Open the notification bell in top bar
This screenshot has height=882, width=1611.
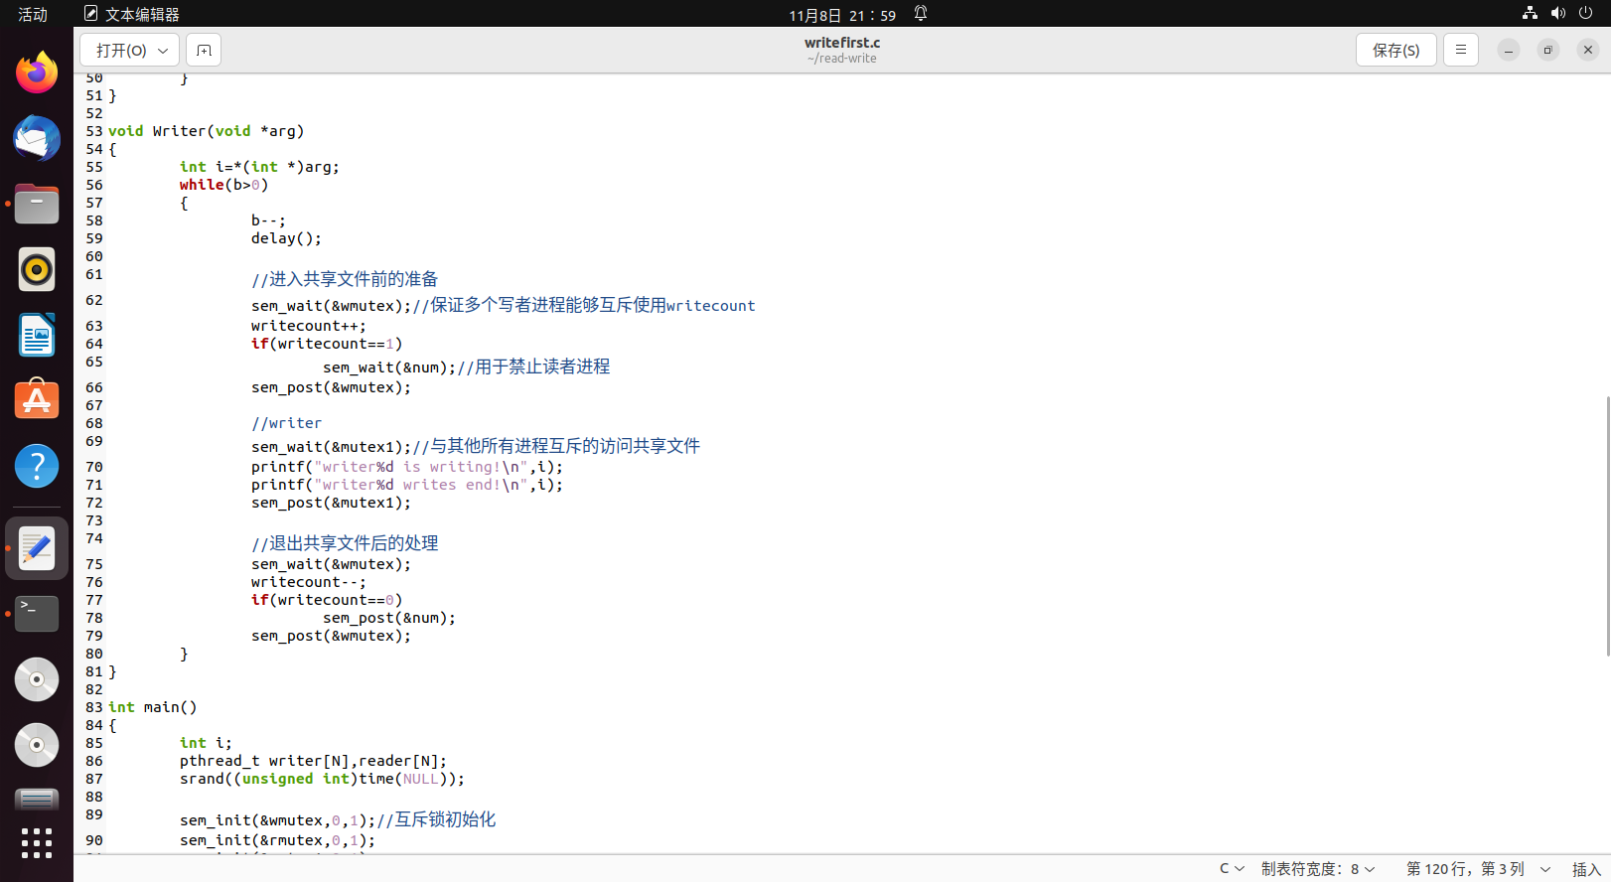tap(921, 14)
